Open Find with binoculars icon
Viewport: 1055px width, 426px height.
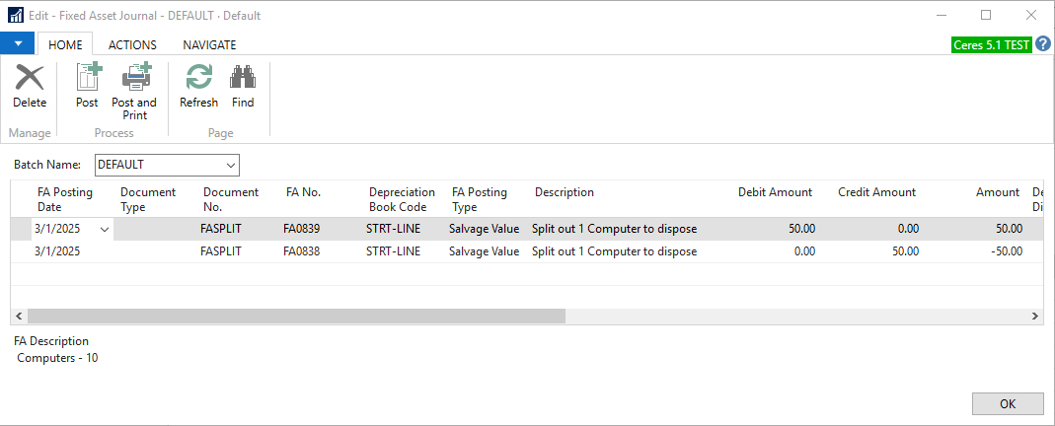243,79
